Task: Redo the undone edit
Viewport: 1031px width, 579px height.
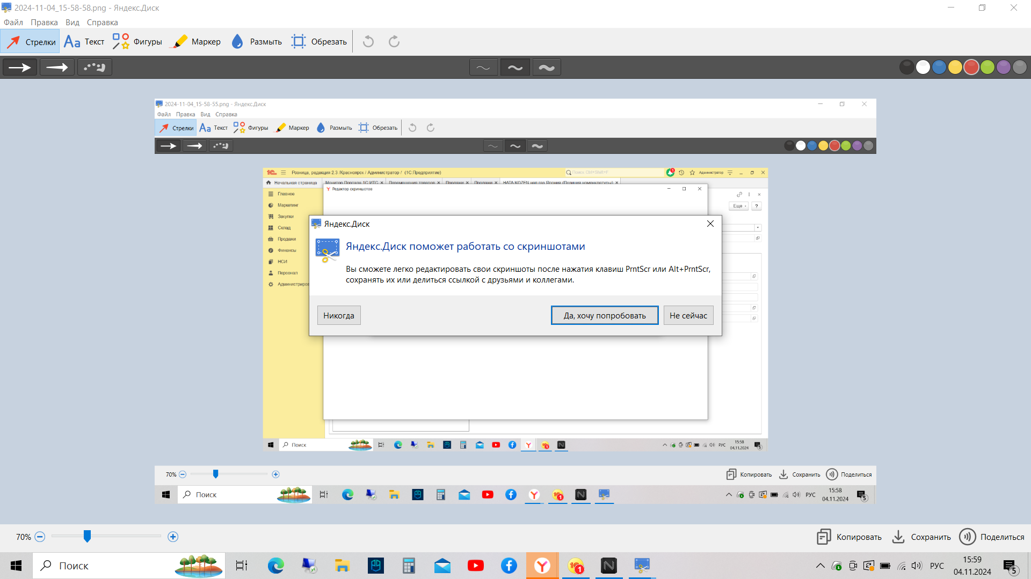Action: (394, 42)
